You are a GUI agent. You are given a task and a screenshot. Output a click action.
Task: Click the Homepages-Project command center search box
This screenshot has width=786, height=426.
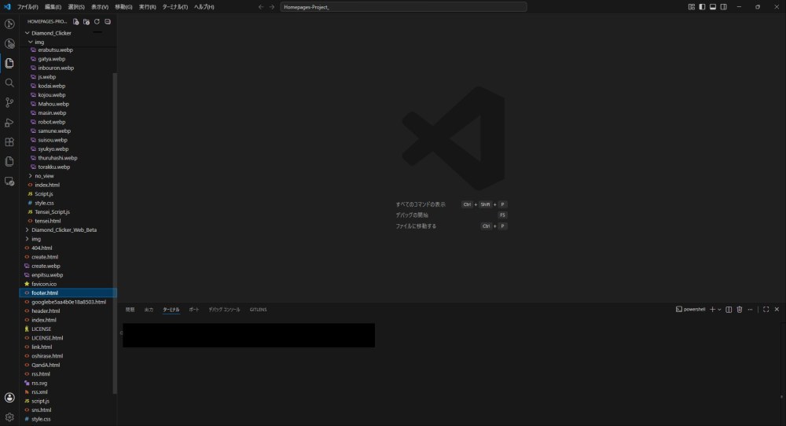(x=403, y=7)
